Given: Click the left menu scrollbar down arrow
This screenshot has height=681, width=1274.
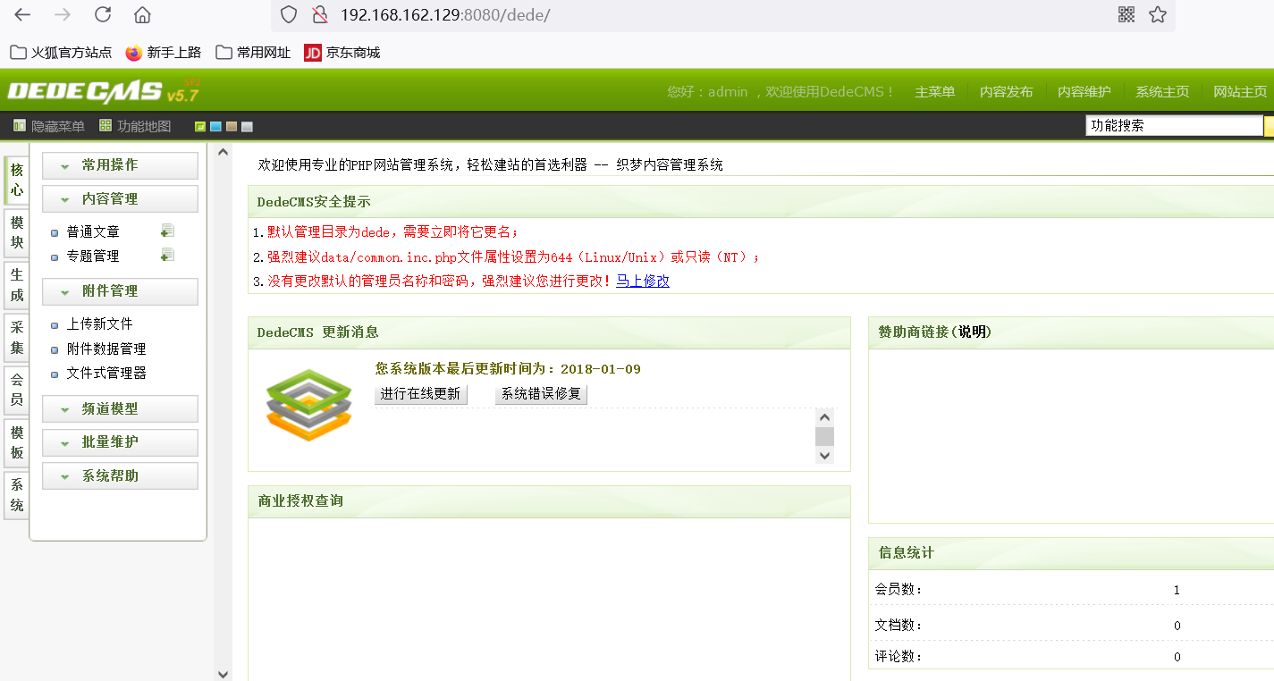Looking at the screenshot, I should (223, 673).
